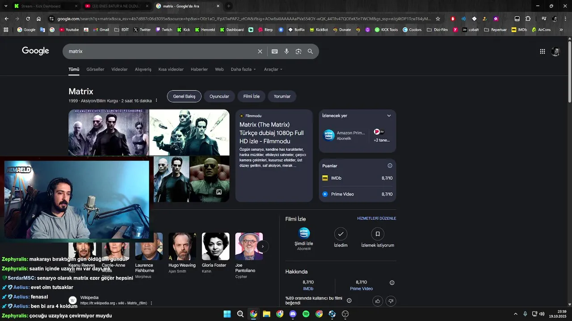The height and width of the screenshot is (321, 572).
Task: Click the Google logo
Action: pos(35,51)
